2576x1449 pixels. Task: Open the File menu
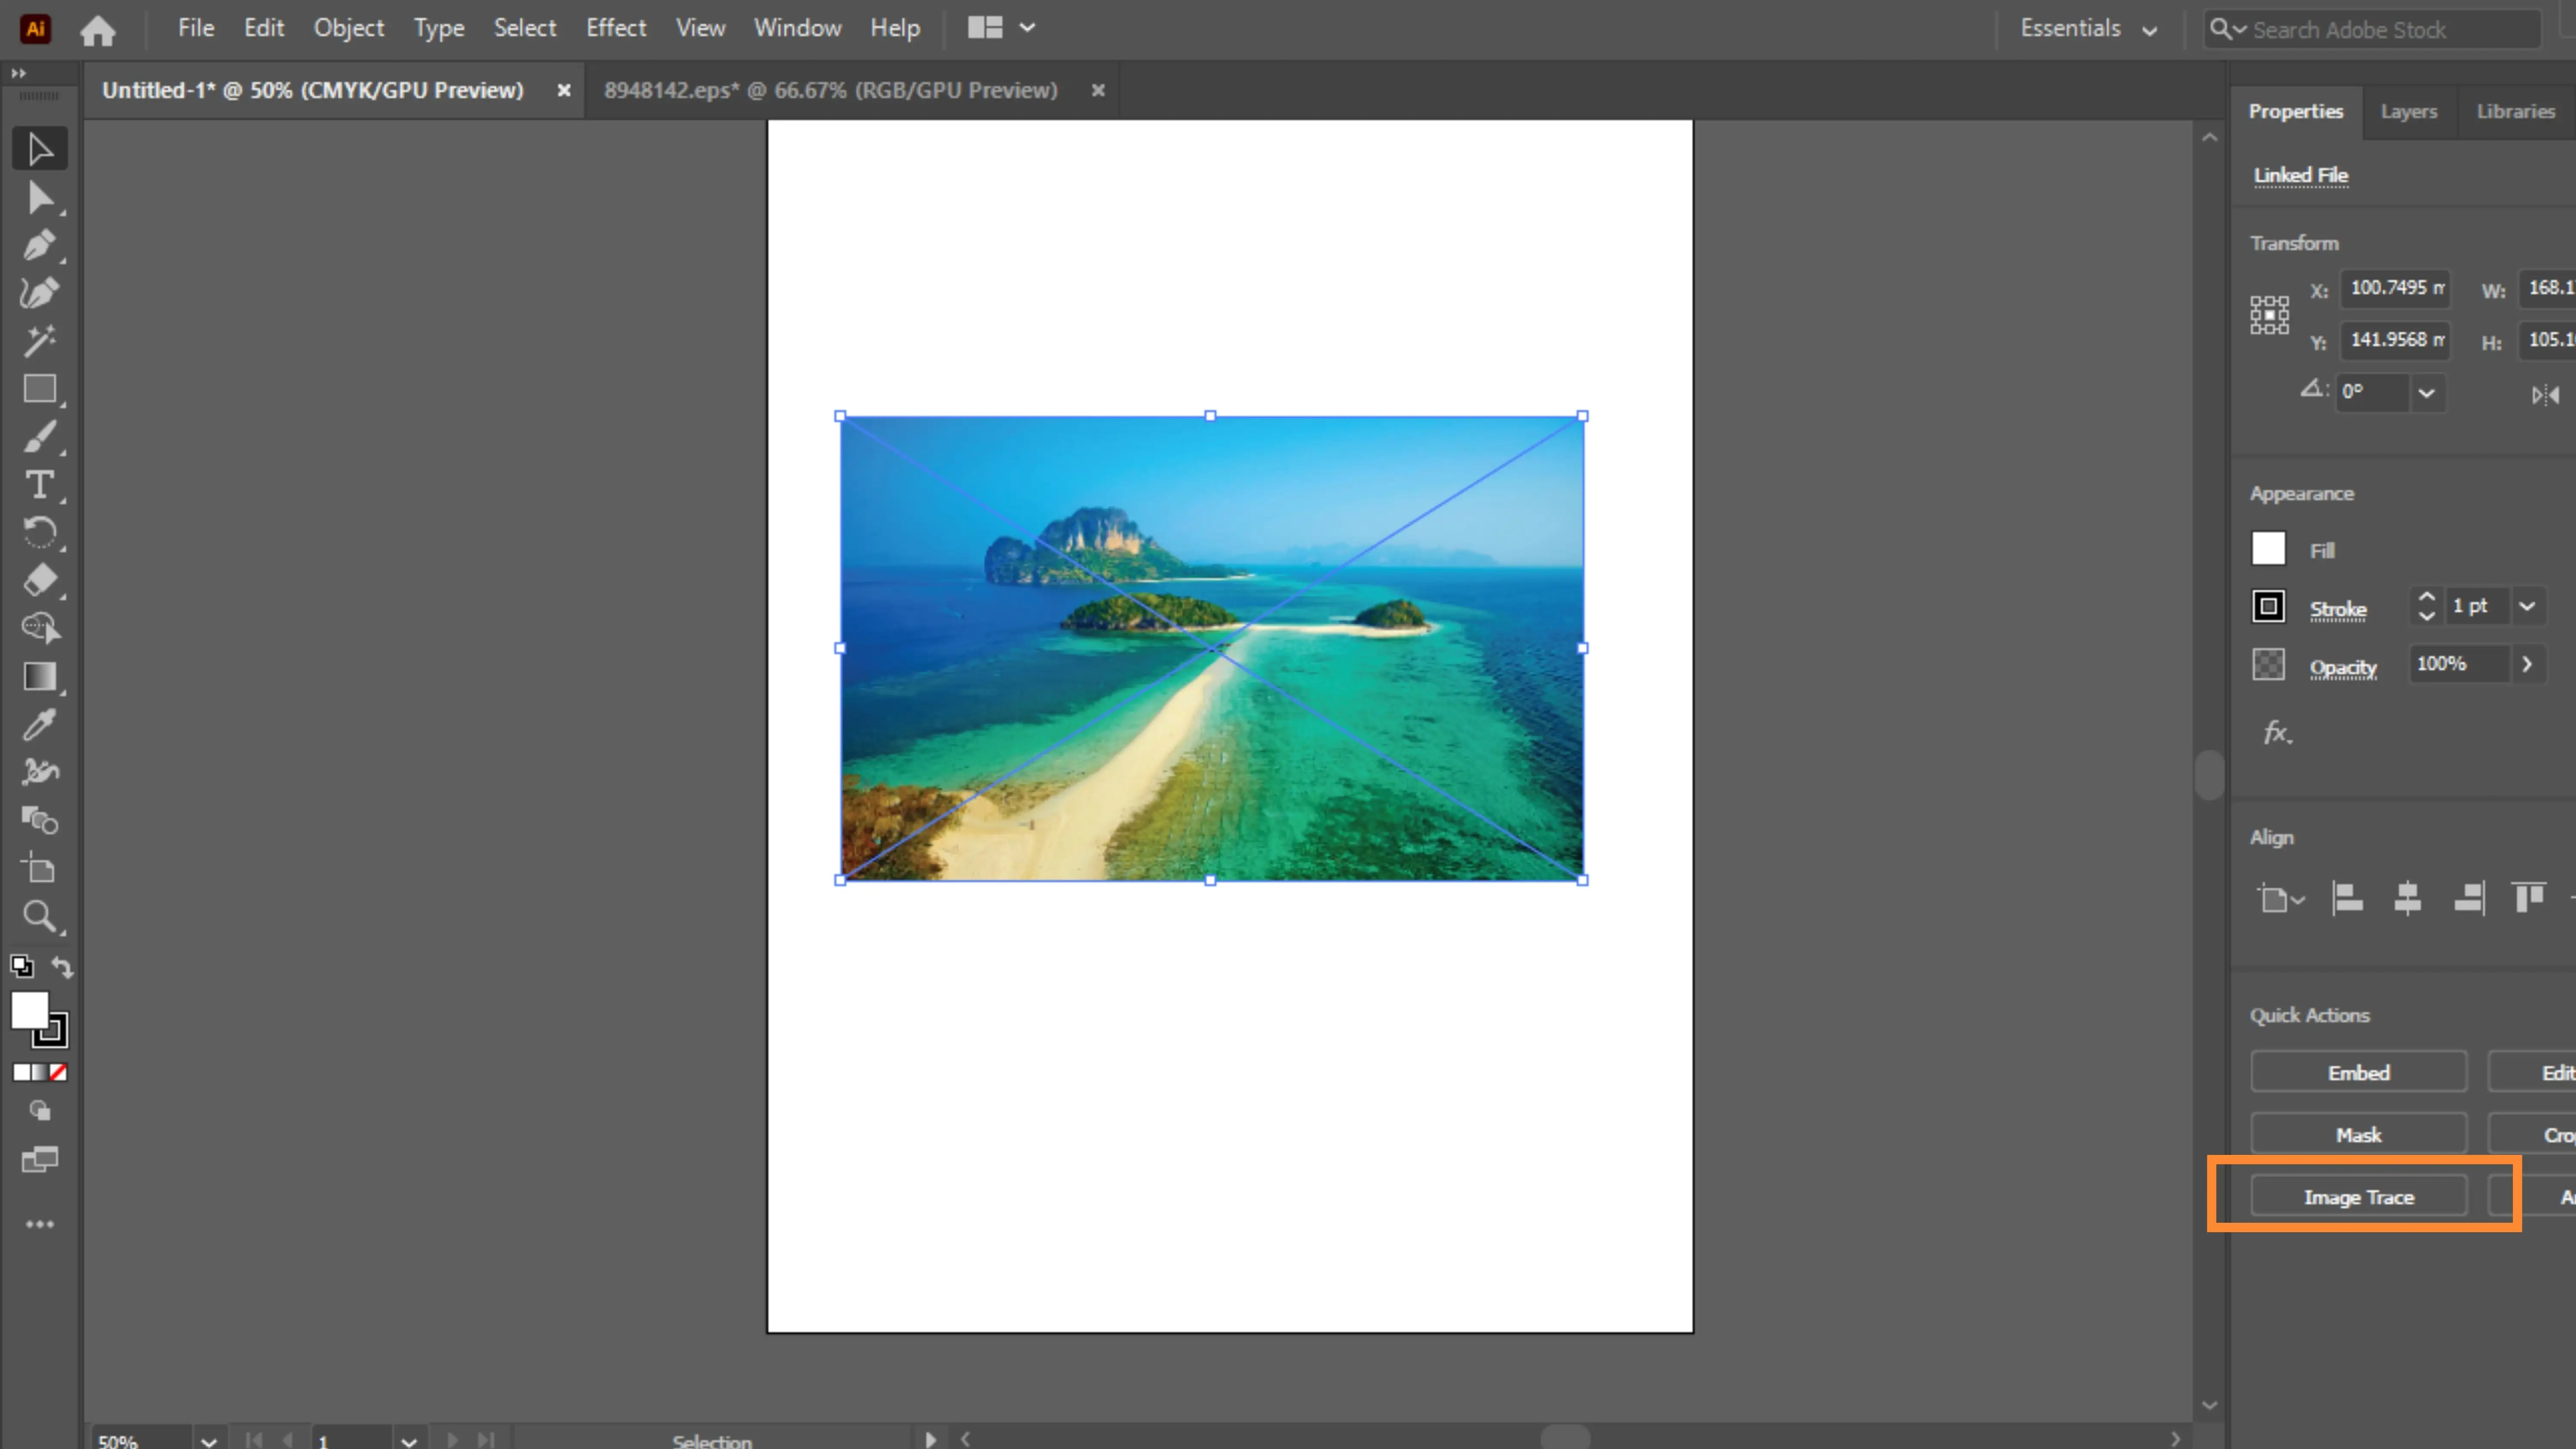(196, 28)
